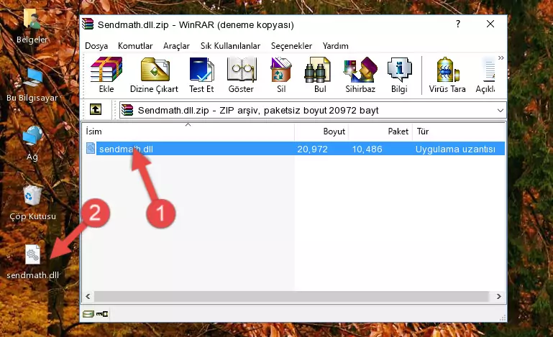The image size is (553, 337).
Task: Go up one folder level
Action: [95, 110]
